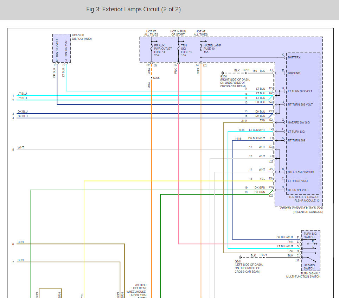Click the 'WHT' label at wire 5
This screenshot has height=305, width=339.
tap(21, 147)
